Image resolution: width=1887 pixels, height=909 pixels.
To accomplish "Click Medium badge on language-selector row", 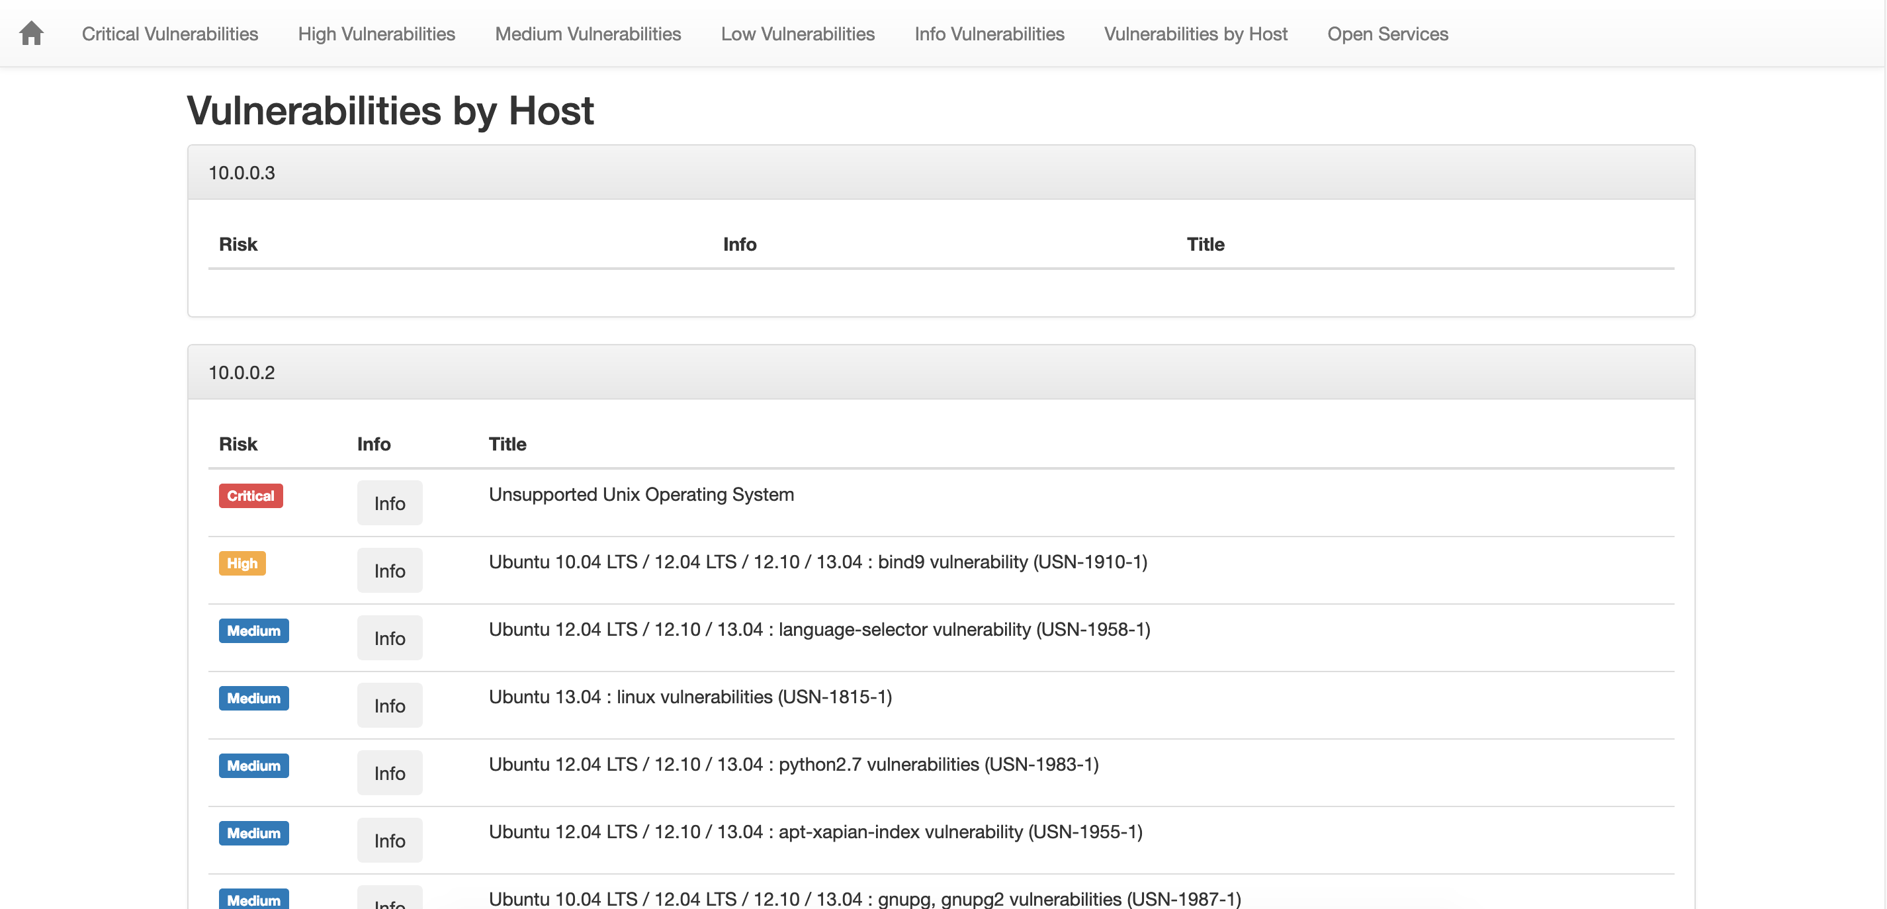I will [253, 630].
